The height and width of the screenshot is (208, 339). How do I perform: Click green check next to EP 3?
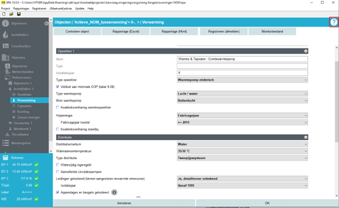click(37, 178)
